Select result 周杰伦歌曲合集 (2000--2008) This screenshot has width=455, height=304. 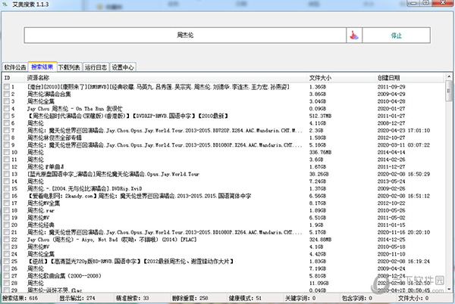pos(64,276)
